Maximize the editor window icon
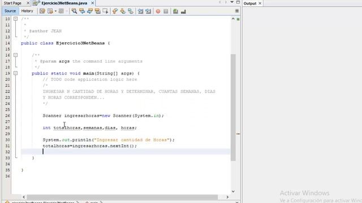 pos(238,2)
